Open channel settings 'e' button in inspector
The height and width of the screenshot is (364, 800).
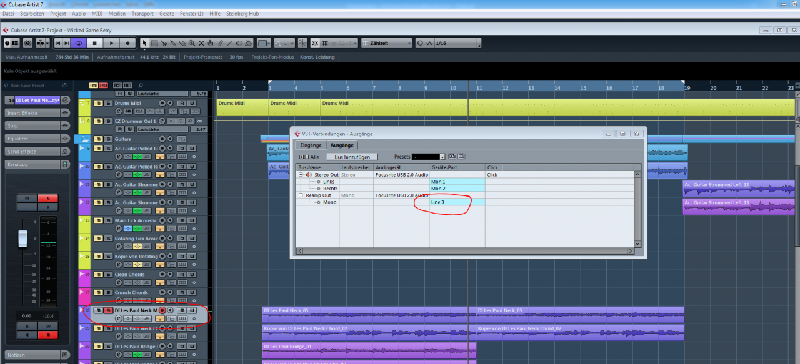pos(65,100)
